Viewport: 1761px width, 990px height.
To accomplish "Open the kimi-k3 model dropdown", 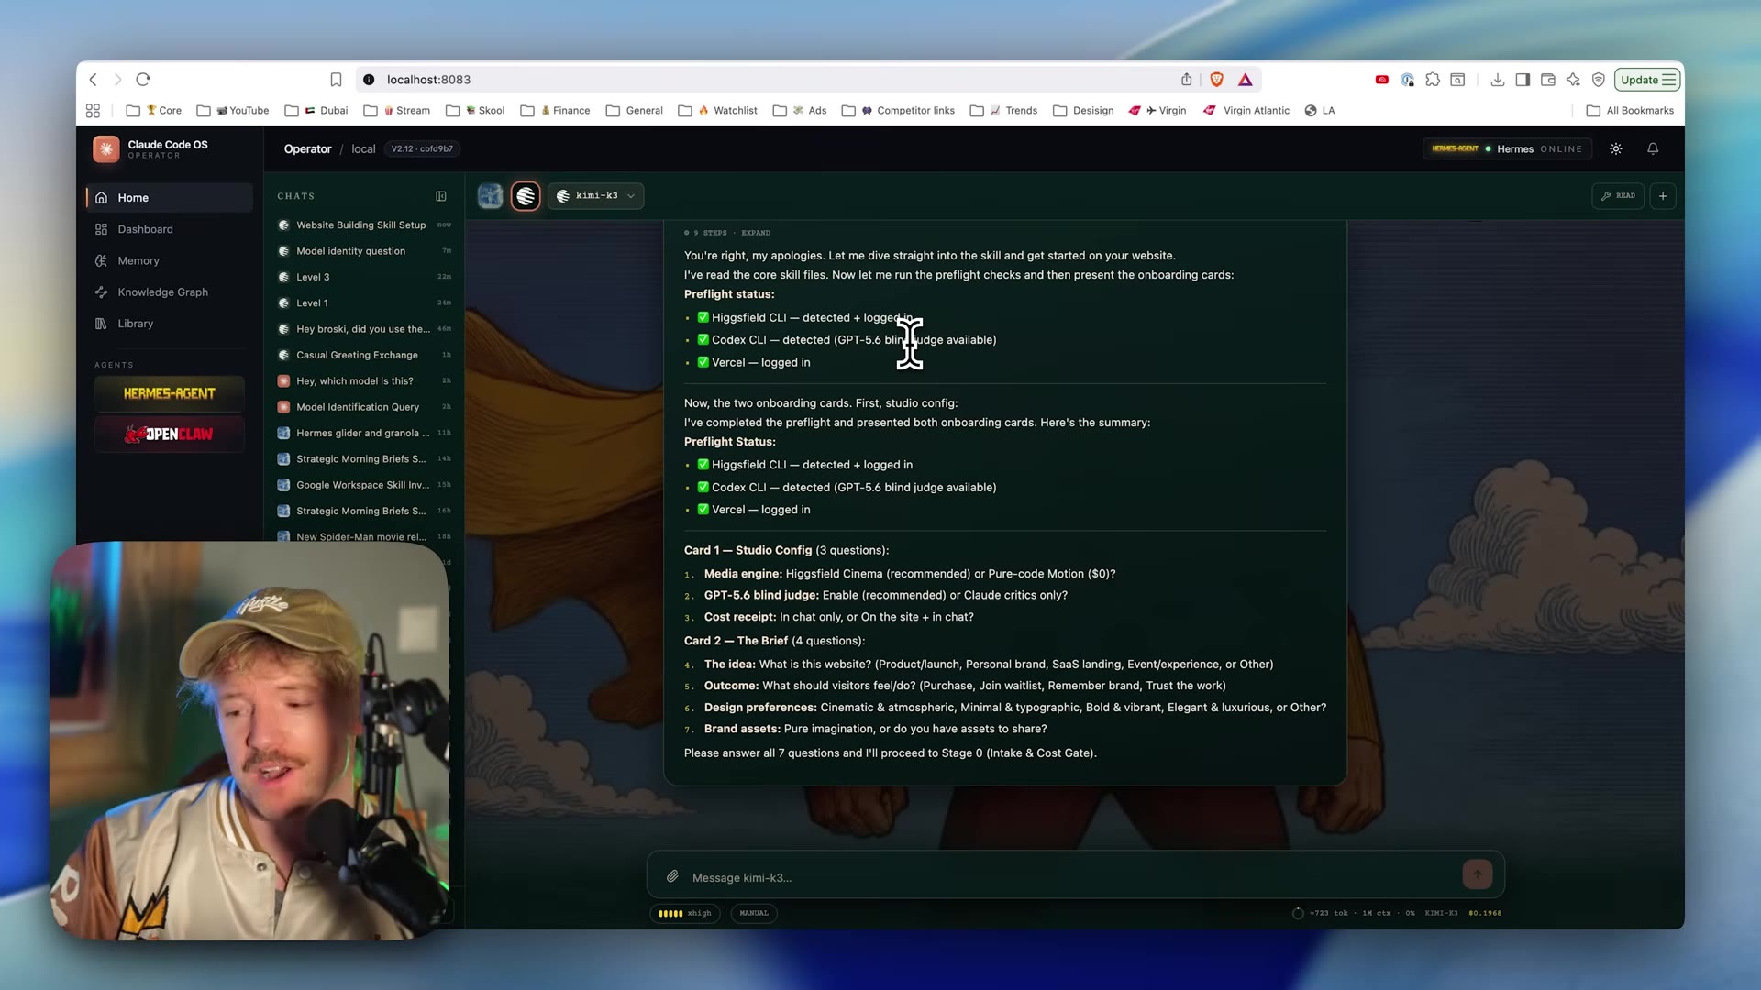I will pyautogui.click(x=595, y=195).
